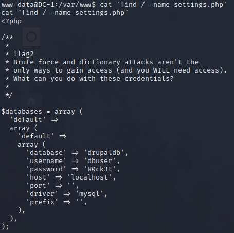Select the word WILL in the comment
The image size is (234, 233).
[161, 70]
